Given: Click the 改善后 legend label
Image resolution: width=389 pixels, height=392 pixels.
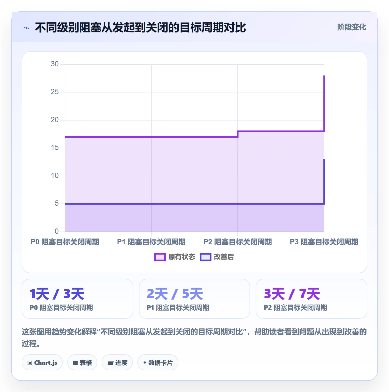Looking at the screenshot, I should point(224,257).
